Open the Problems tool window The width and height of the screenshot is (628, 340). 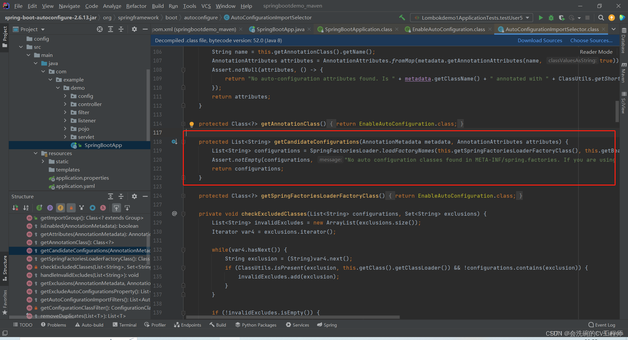click(x=53, y=325)
